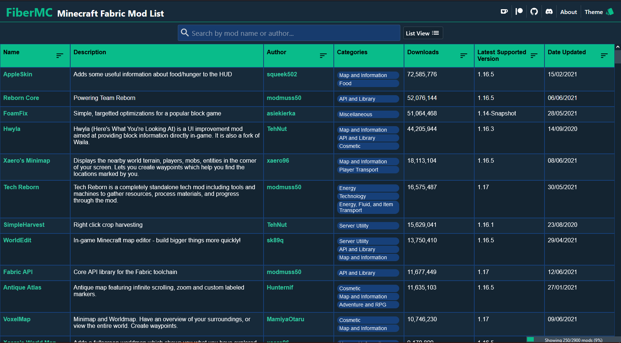This screenshot has height=343, width=621.
Task: Open the Reborn Core mod link
Action: (21, 98)
